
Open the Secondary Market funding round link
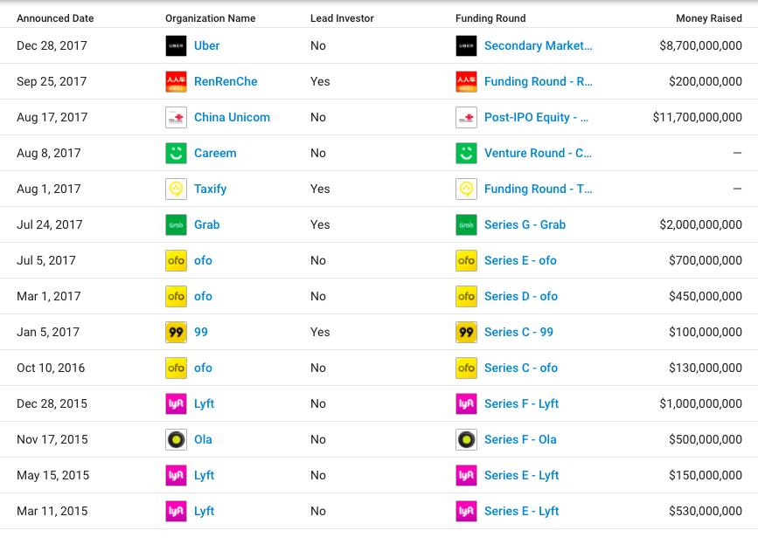coord(538,45)
